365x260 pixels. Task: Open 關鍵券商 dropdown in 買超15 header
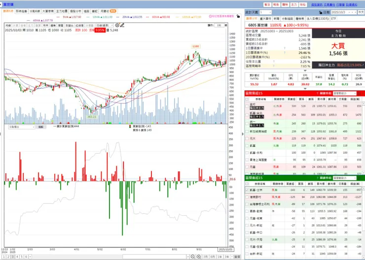click(344, 94)
